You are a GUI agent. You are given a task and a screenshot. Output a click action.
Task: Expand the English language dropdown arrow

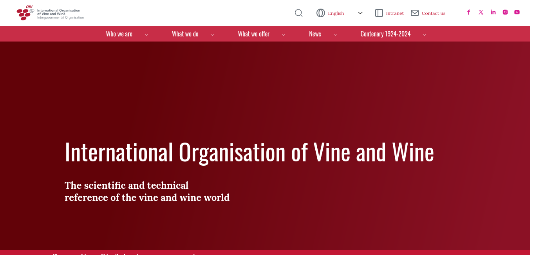tap(360, 13)
